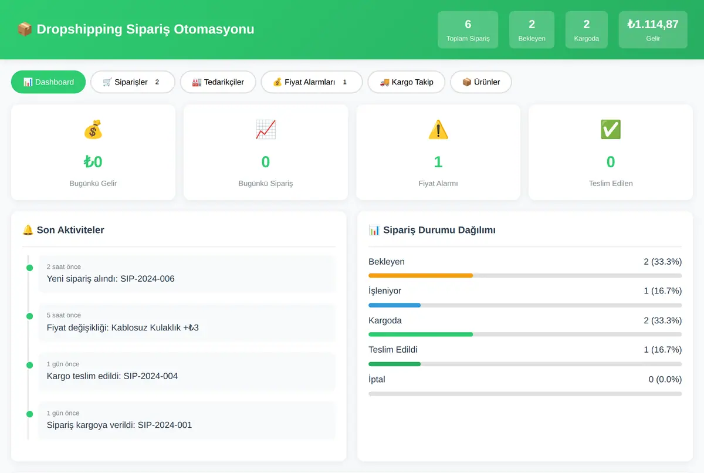Click the blue İşleniyor progress bar

(395, 305)
